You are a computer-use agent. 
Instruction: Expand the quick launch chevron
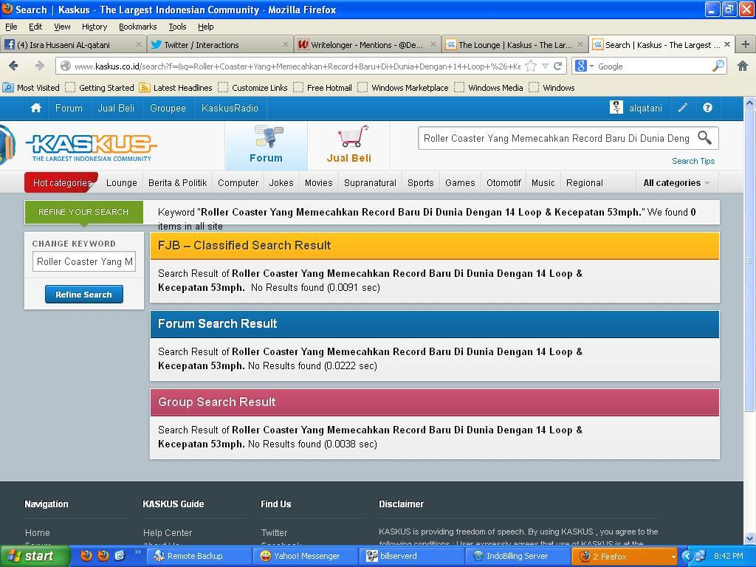[x=137, y=552]
